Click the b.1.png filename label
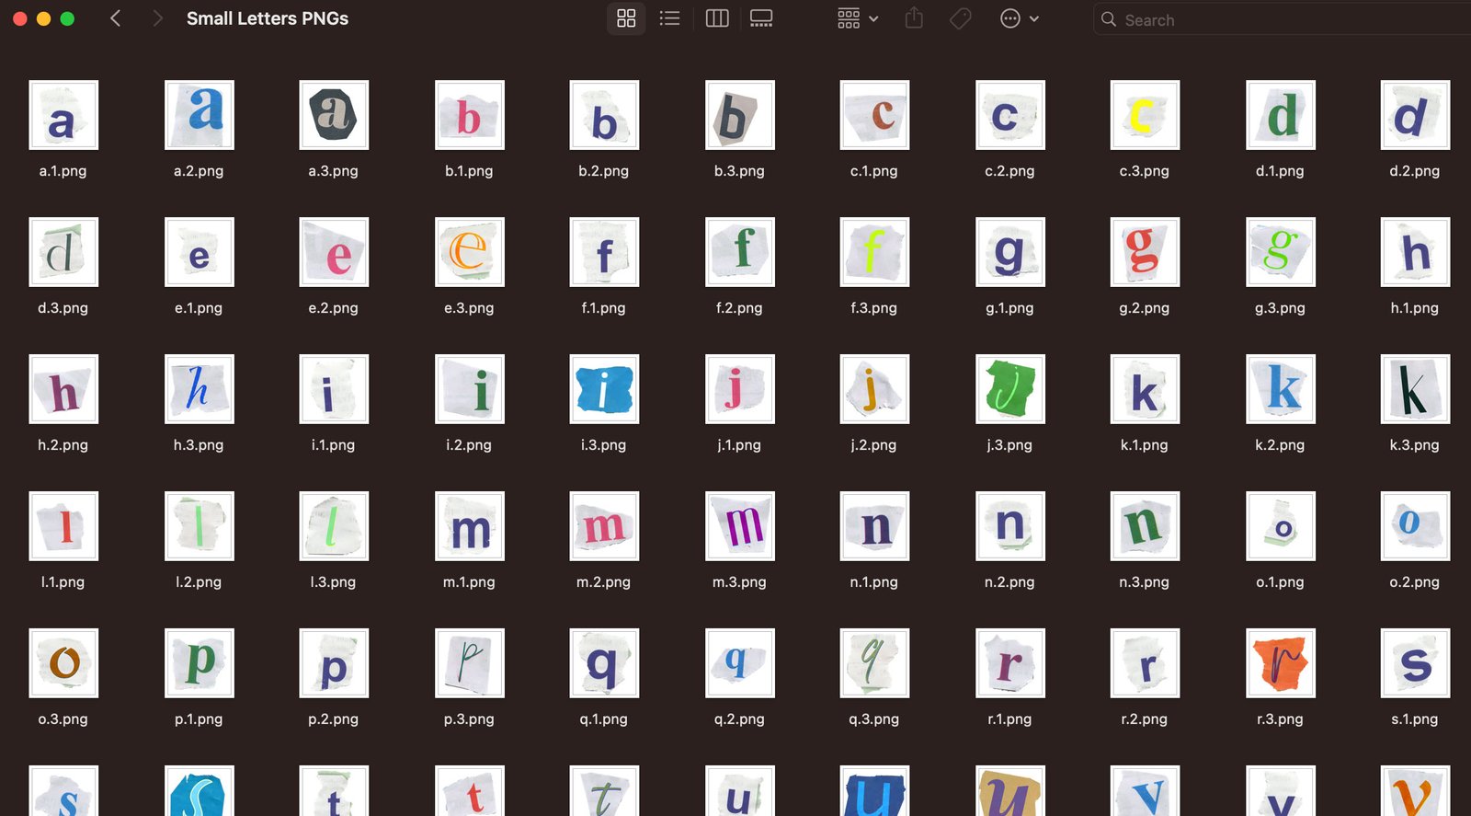The width and height of the screenshot is (1471, 816). [469, 171]
